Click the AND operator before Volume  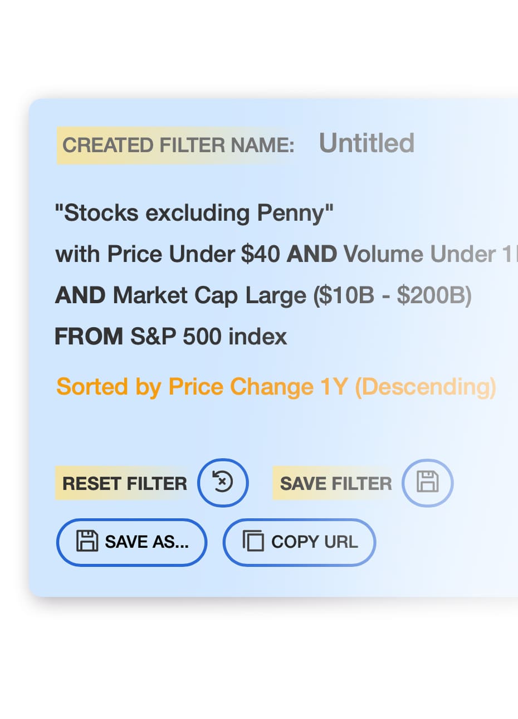(311, 254)
